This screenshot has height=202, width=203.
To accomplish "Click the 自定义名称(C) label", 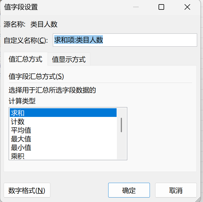I will [26, 40].
